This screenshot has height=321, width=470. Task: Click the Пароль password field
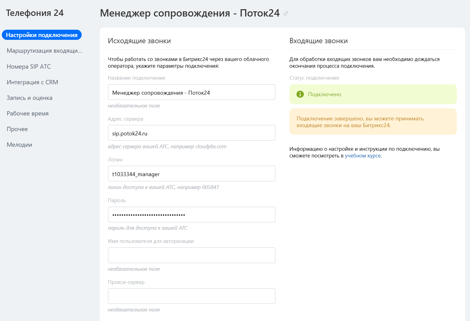(192, 215)
